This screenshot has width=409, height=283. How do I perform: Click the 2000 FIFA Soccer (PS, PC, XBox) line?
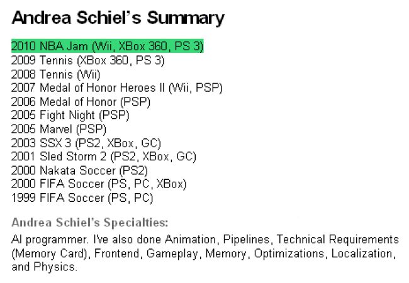coord(99,184)
